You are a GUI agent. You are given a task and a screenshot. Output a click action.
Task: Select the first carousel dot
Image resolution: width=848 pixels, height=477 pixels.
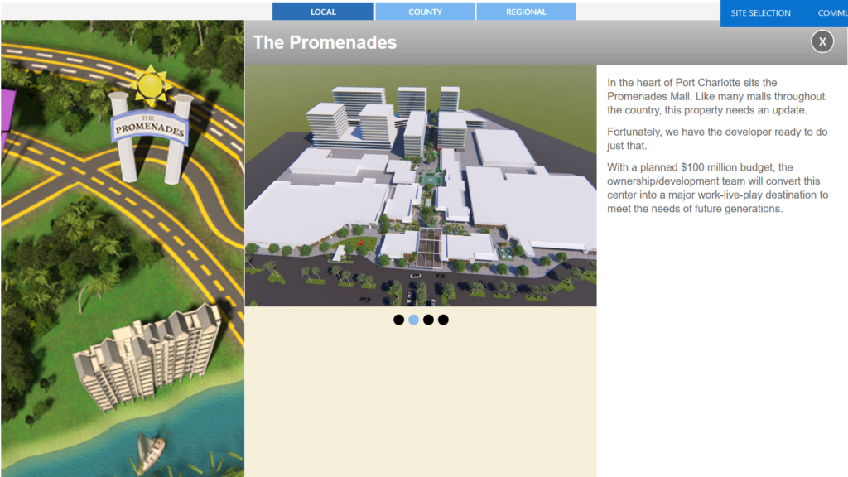[398, 320]
